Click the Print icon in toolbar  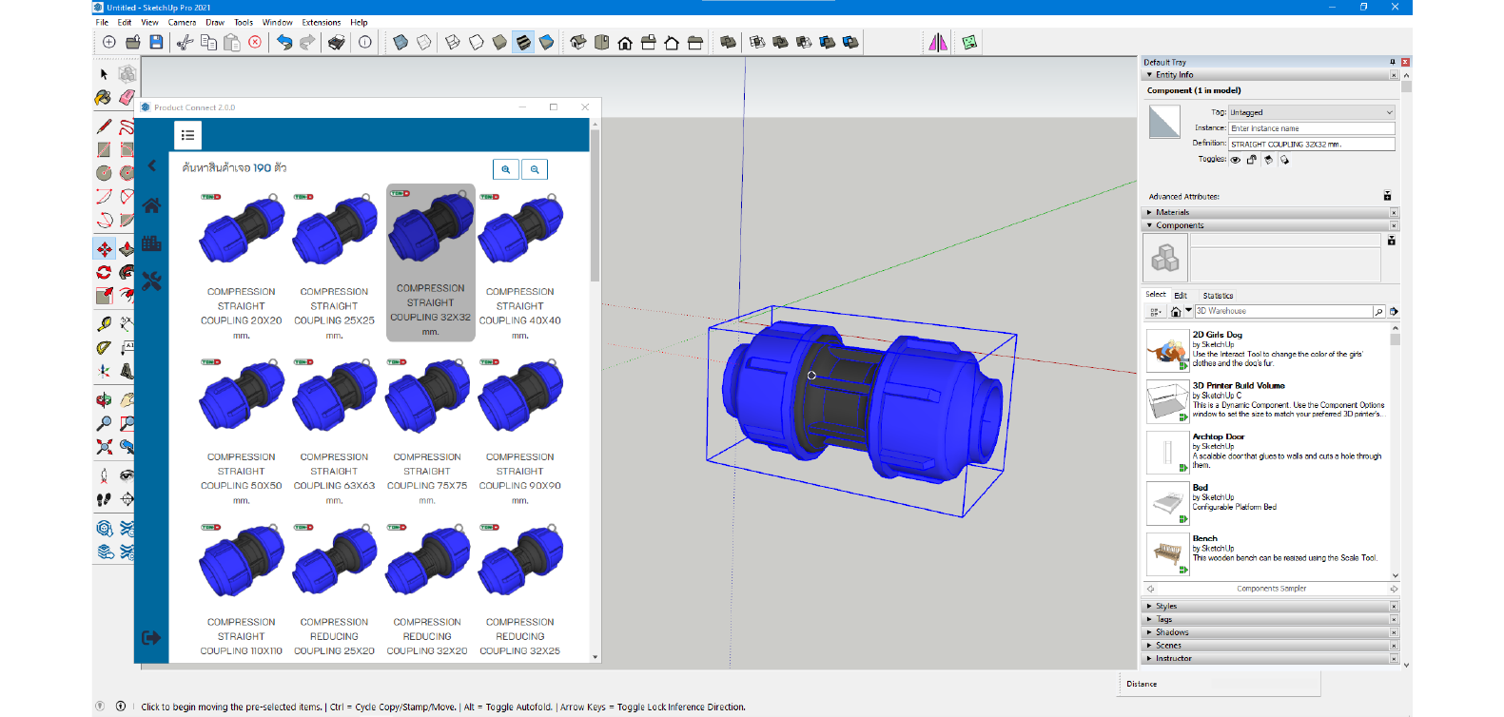point(337,42)
